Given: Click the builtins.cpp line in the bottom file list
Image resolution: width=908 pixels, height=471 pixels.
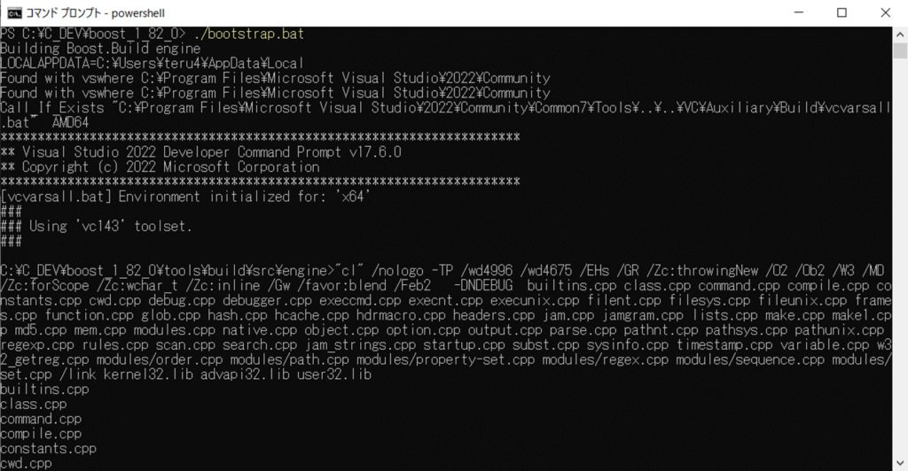Looking at the screenshot, I should click(44, 390).
